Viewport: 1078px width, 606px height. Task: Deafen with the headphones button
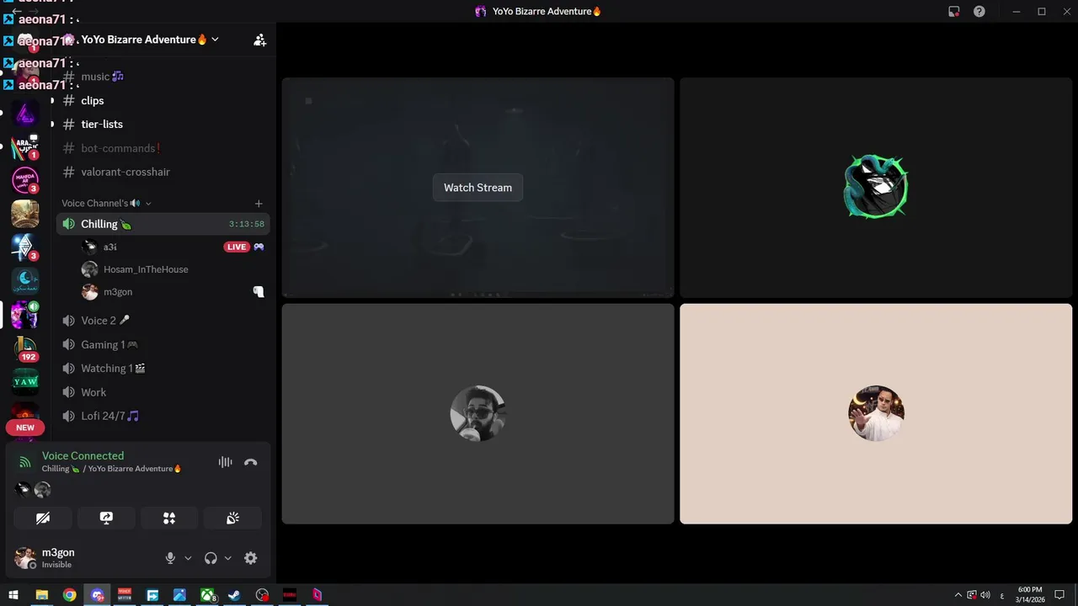click(211, 558)
